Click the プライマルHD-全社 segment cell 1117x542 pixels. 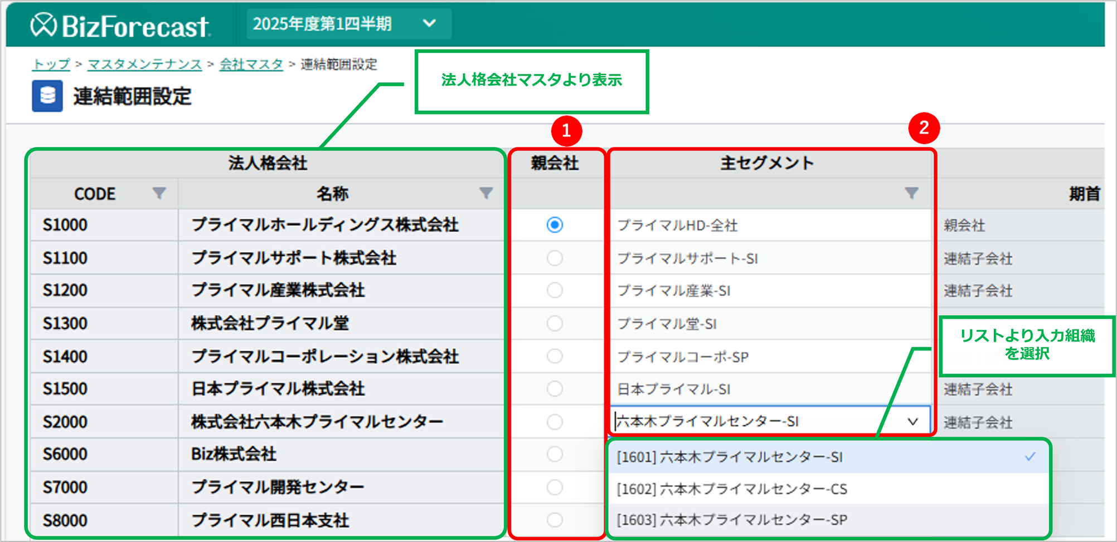click(x=677, y=225)
